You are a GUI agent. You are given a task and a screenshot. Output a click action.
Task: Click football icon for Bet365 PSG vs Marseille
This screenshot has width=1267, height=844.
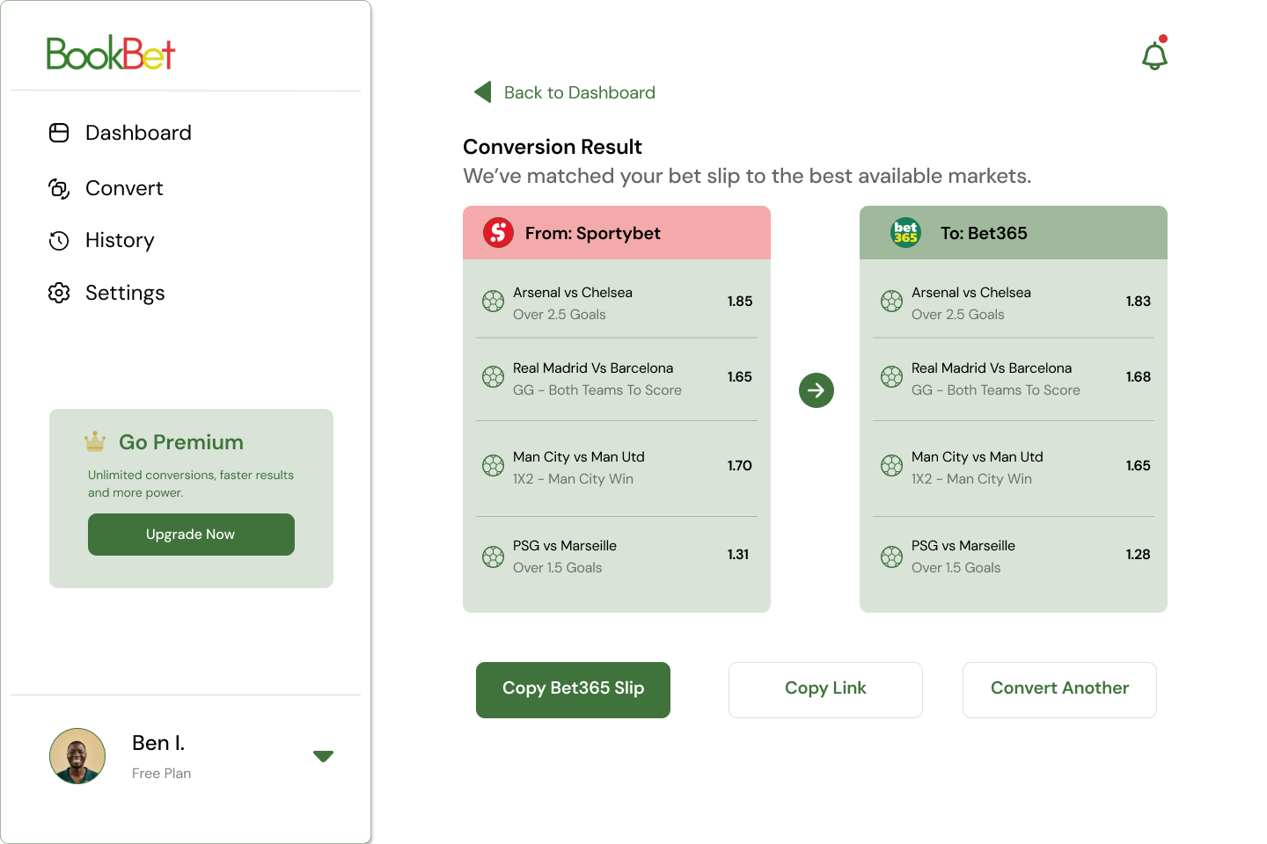tap(892, 557)
